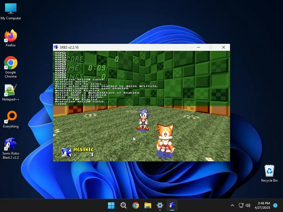
Task: Click MAP66 console entry
Action: (61, 77)
